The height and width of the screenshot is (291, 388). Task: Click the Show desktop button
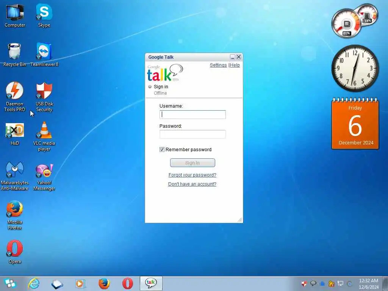[x=385, y=283]
